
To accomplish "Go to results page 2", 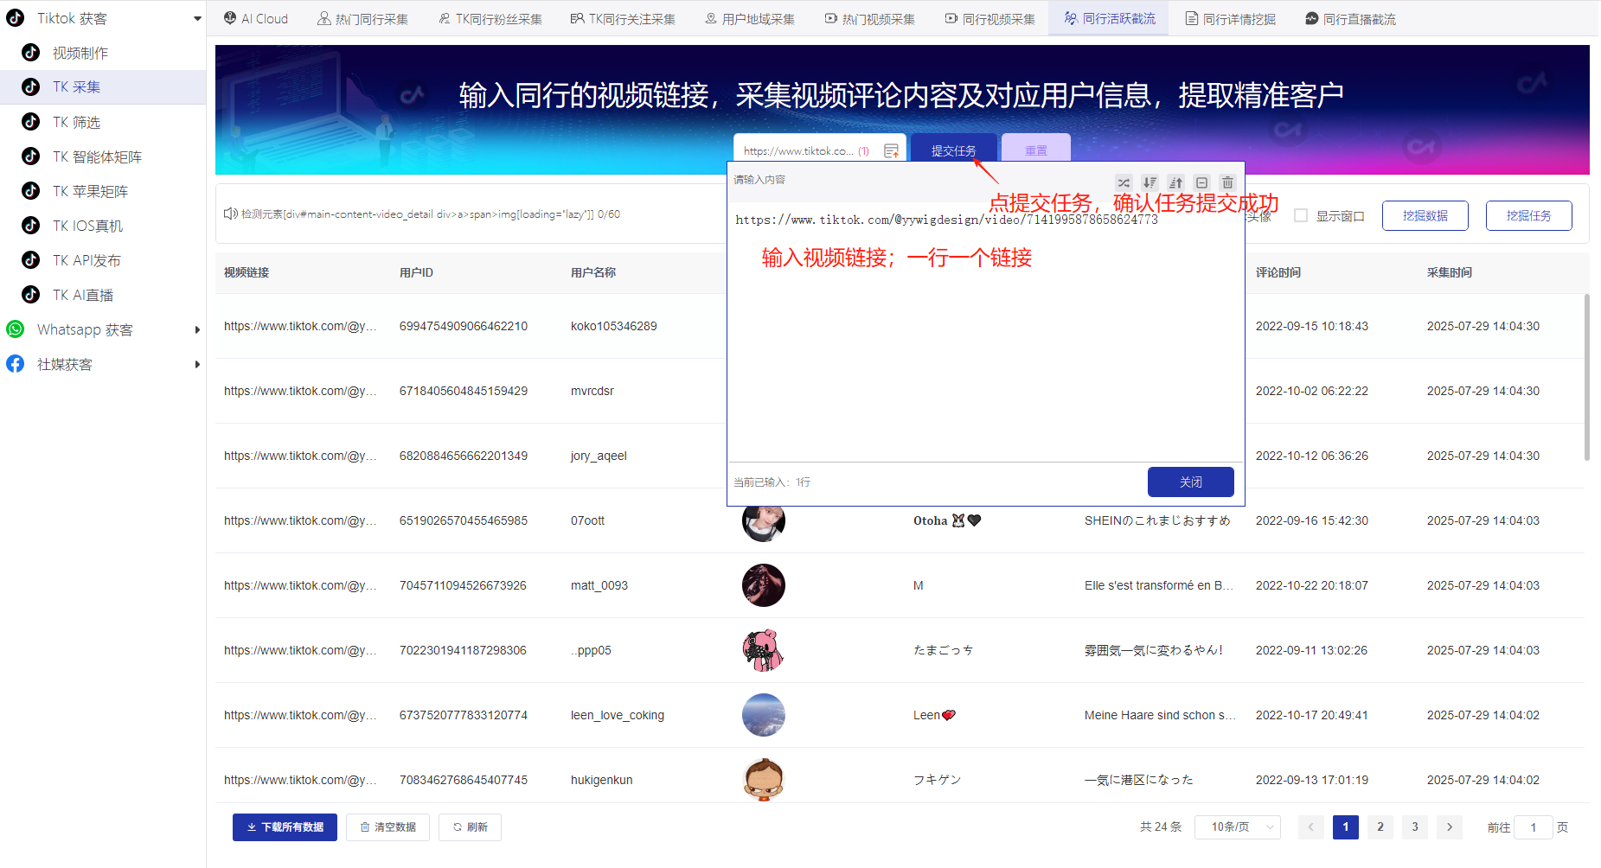I will pyautogui.click(x=1380, y=827).
